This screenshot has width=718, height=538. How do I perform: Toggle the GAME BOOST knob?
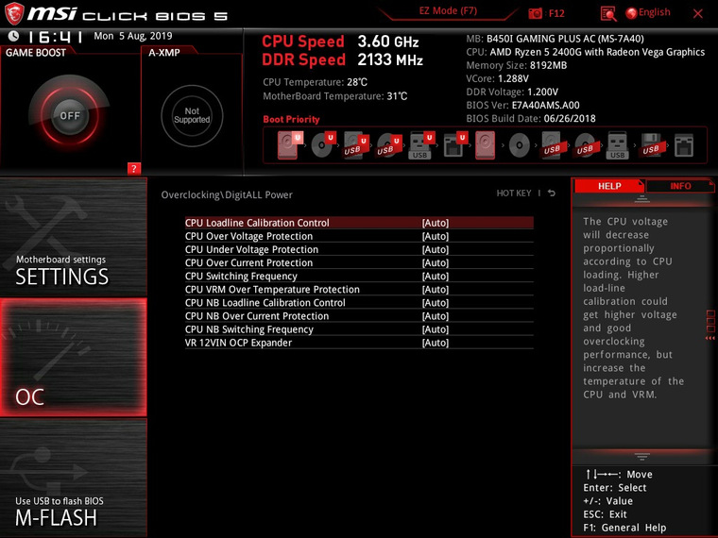click(70, 115)
